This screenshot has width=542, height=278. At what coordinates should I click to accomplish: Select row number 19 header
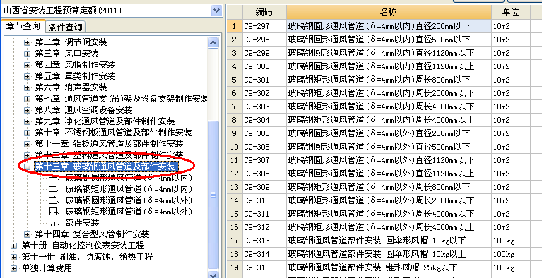click(235, 267)
